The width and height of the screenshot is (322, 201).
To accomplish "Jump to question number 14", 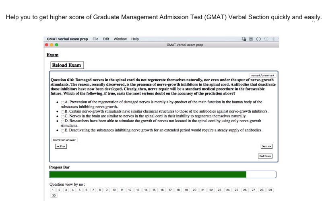I will (146, 190).
